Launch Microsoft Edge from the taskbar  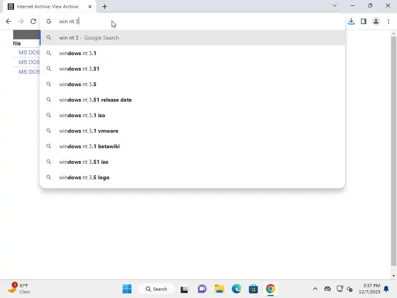[x=236, y=289]
